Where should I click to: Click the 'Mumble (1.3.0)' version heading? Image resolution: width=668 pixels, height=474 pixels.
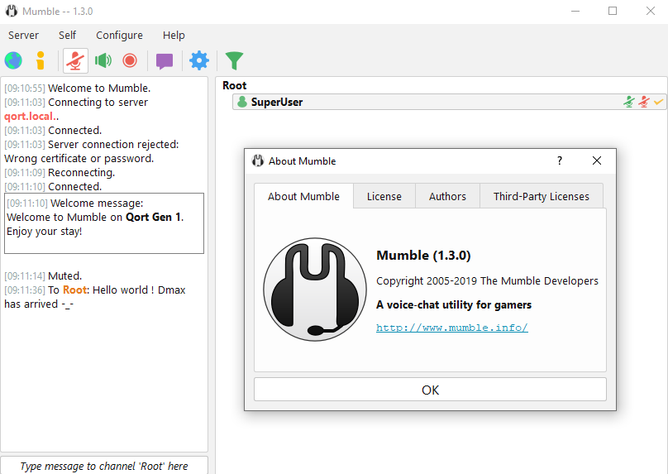(423, 256)
